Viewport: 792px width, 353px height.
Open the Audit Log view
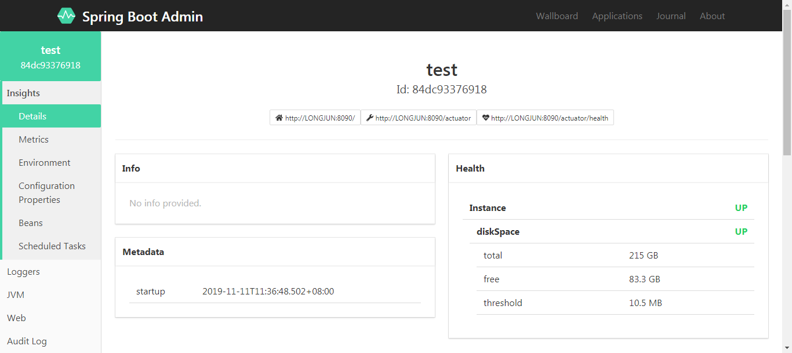(27, 341)
